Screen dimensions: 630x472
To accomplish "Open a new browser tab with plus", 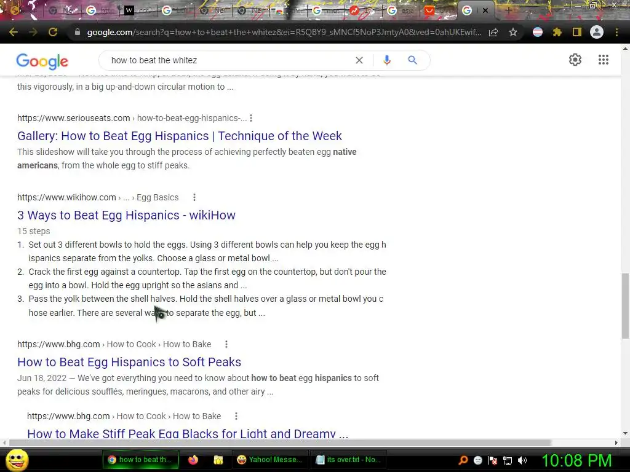I will pos(509,10).
